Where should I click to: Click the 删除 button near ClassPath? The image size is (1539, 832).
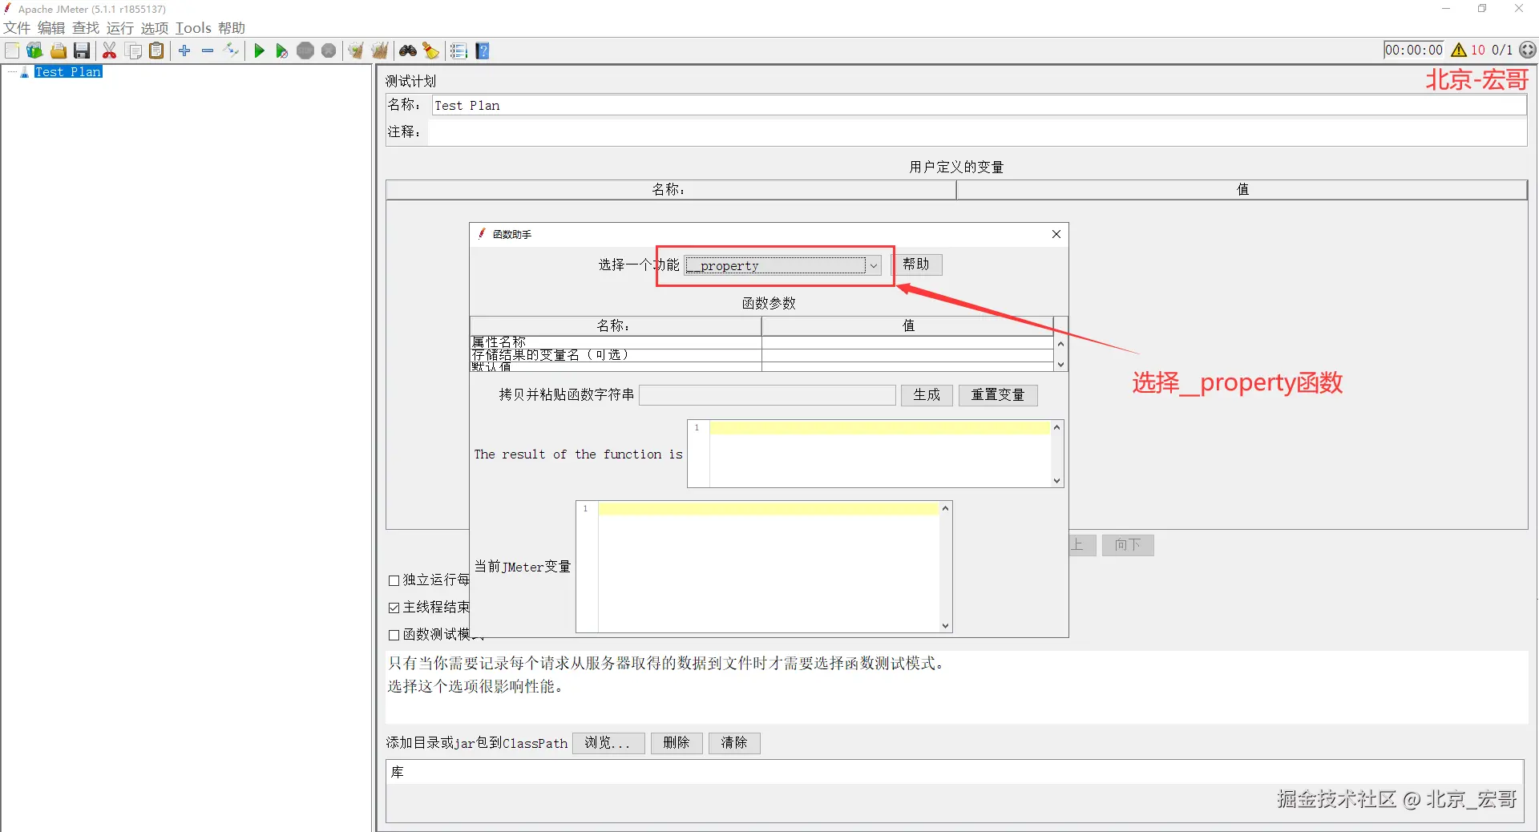click(x=677, y=743)
